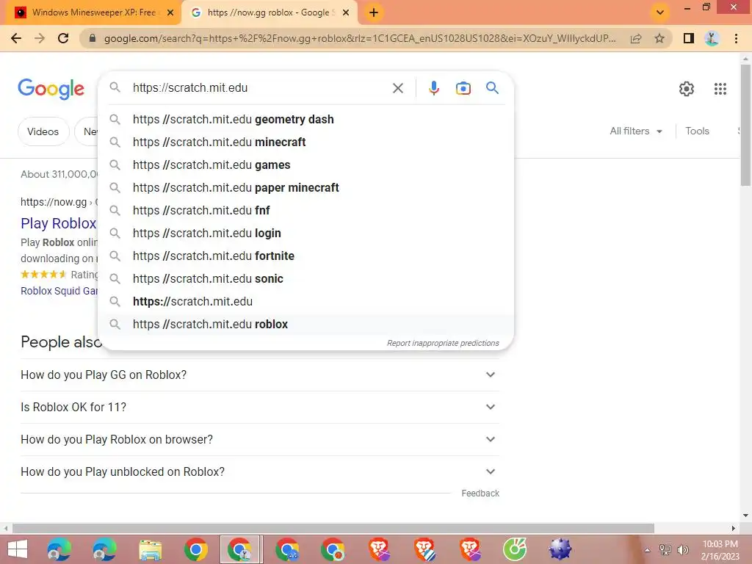Click the horizontal page scrollbar thumb
Screen dimensions: 752x564
(x=333, y=529)
